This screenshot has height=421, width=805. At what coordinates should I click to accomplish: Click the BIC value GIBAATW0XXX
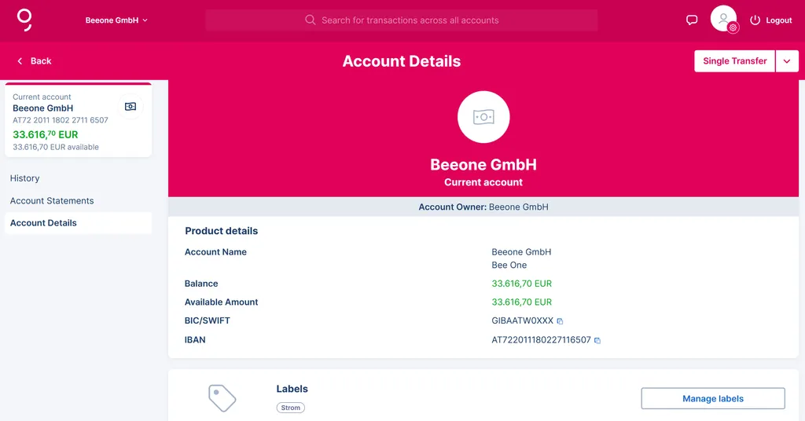click(x=522, y=320)
